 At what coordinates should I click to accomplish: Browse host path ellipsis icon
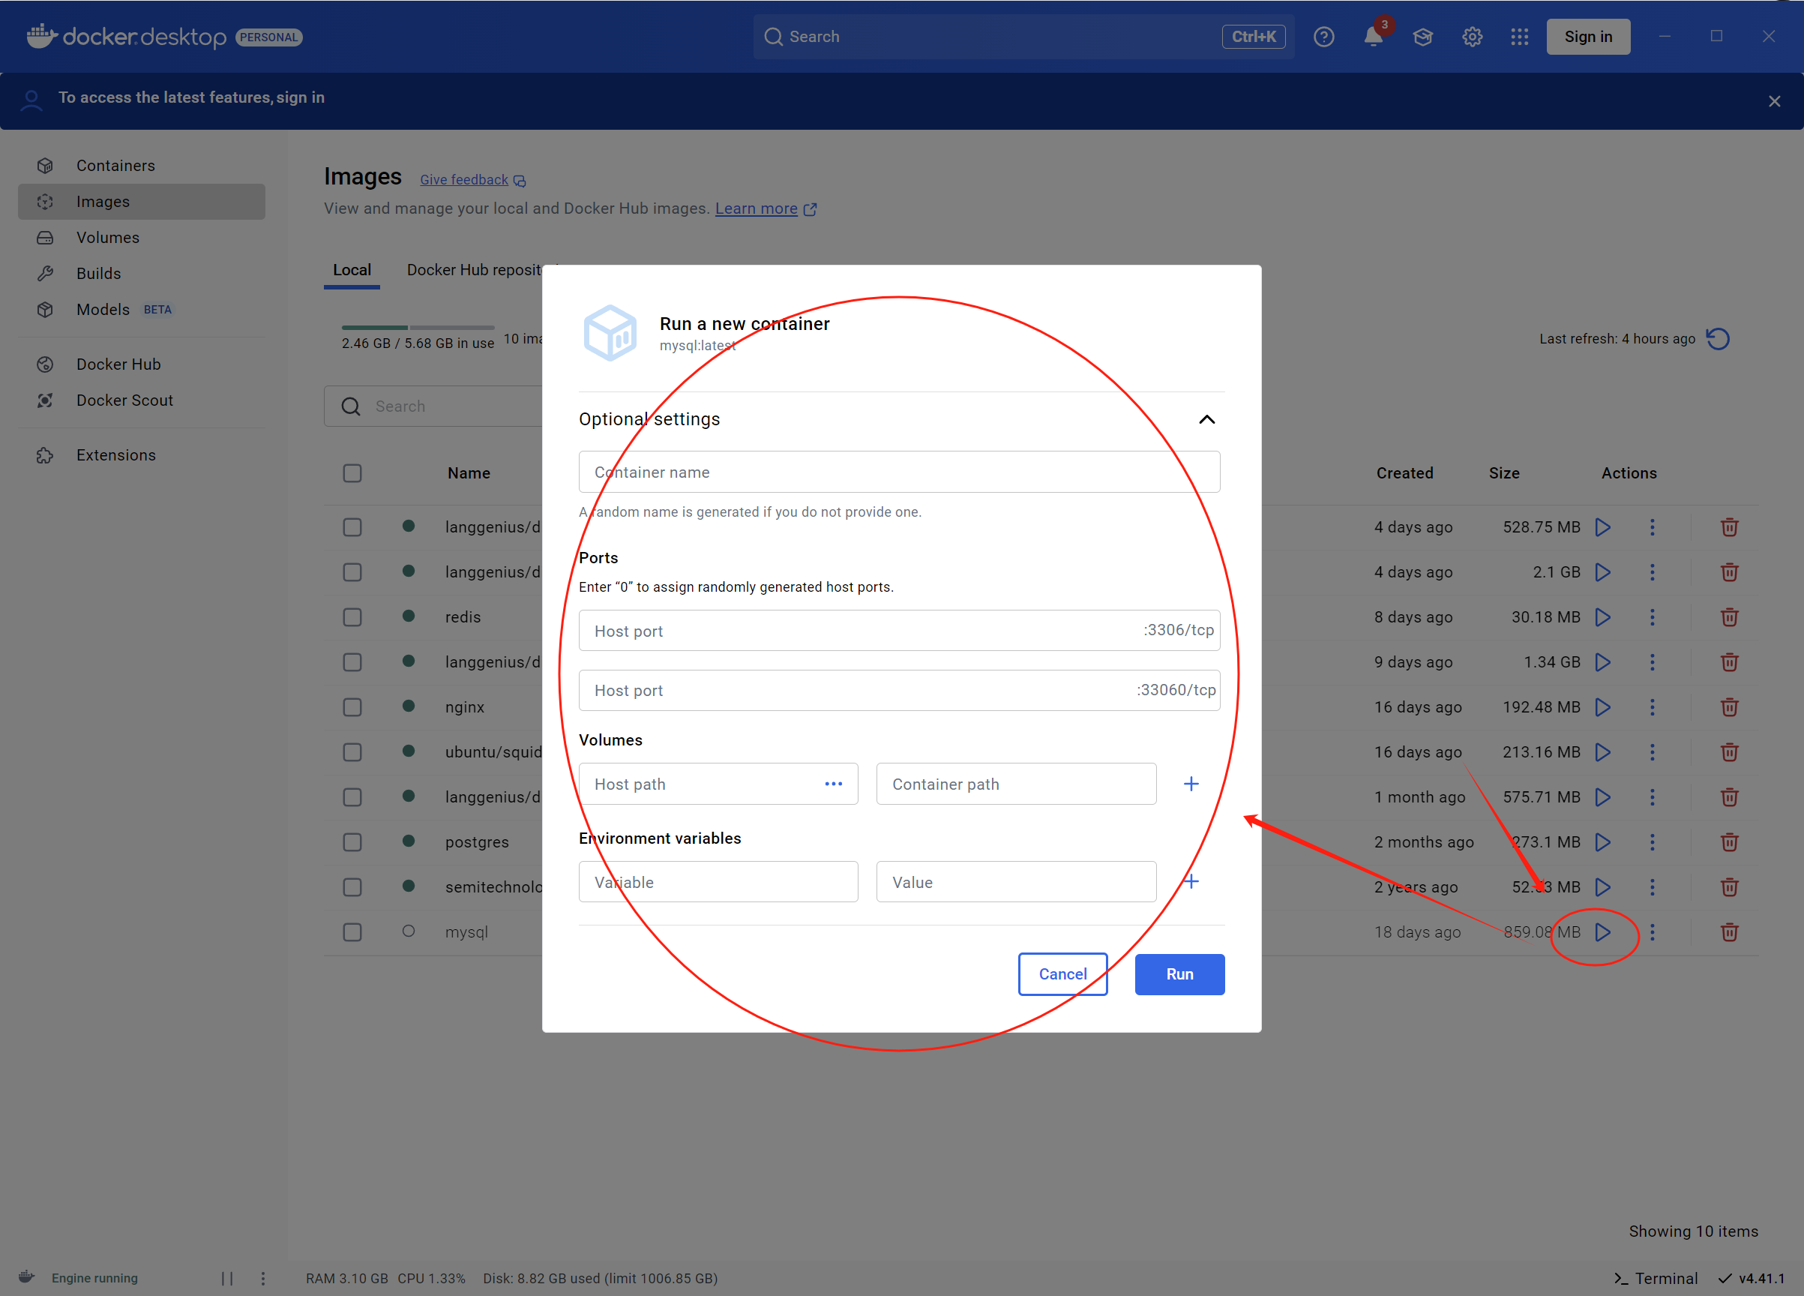833,784
